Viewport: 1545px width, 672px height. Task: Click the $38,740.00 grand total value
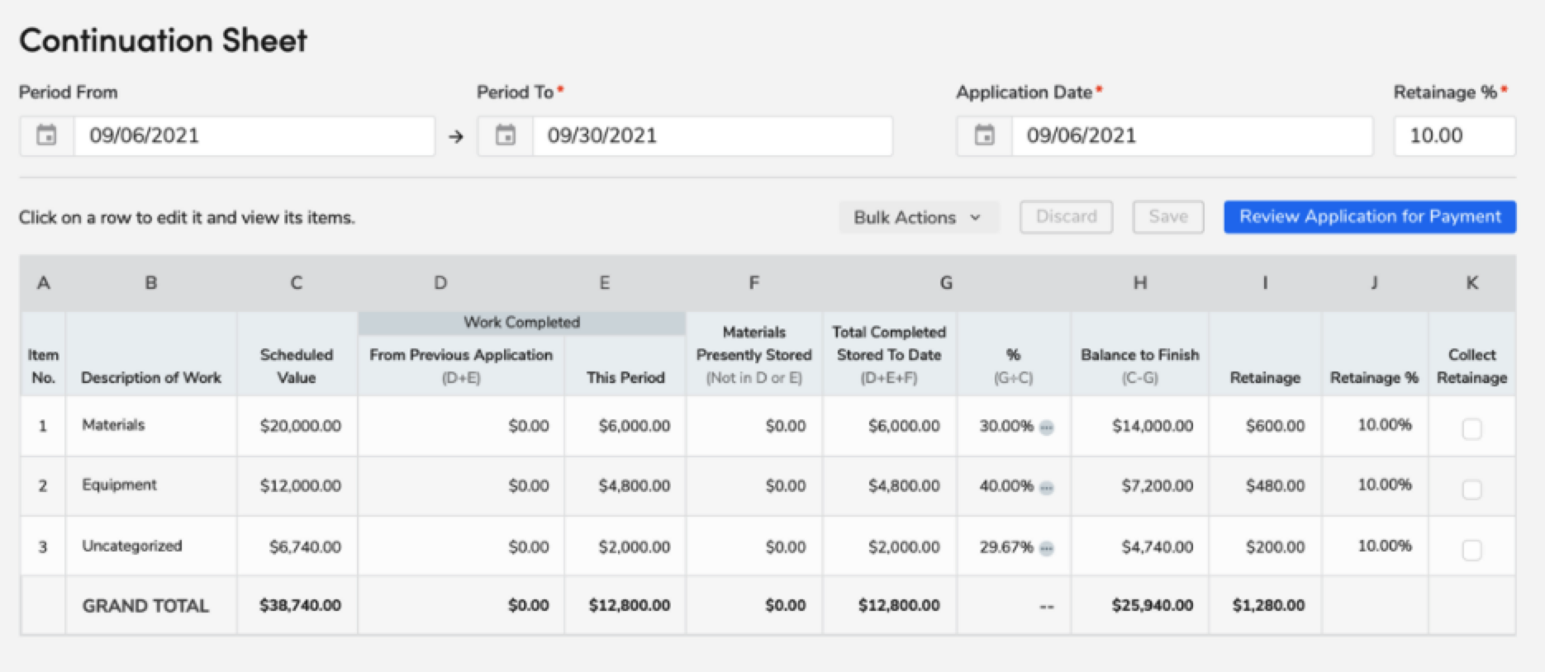(x=300, y=605)
